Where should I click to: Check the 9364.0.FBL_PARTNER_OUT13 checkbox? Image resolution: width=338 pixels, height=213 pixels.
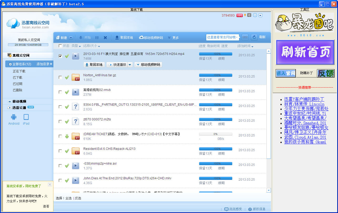(x=60, y=107)
